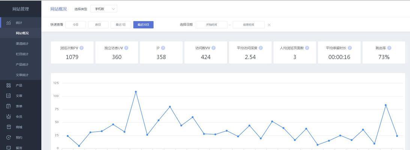Image resolution: width=410 pixels, height=150 pixels.
Task: Click the 平均停留时长 value 00:00:16
Action: coord(339,57)
